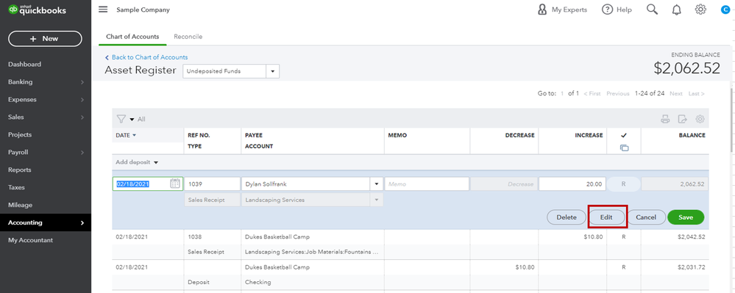
Task: Go to the Next page link
Action: click(x=676, y=93)
